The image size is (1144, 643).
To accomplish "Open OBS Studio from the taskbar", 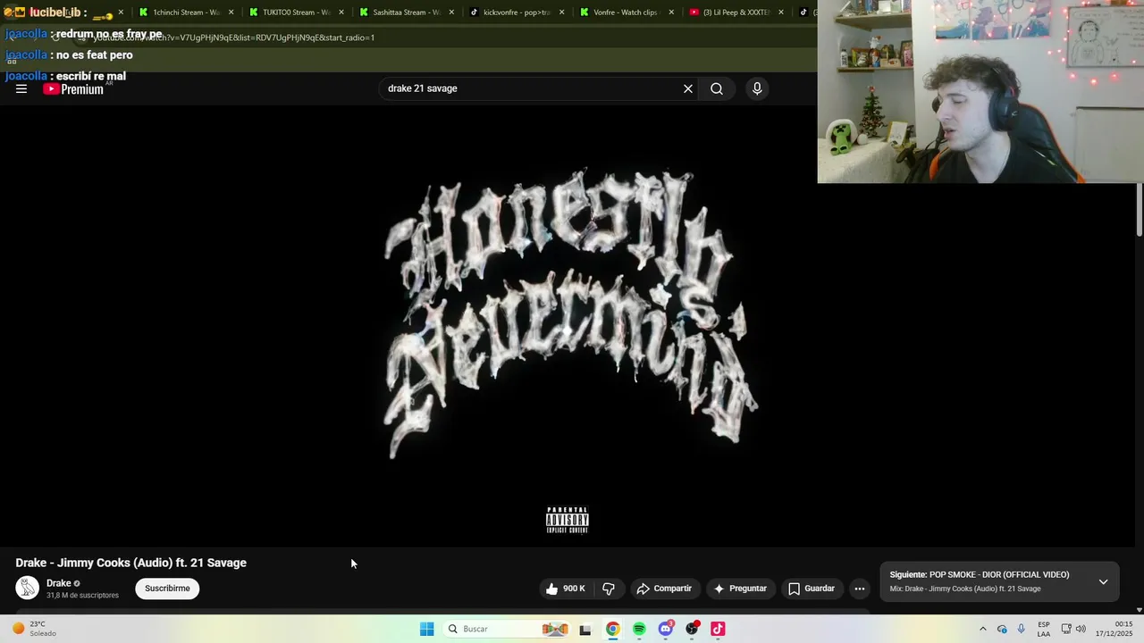I will 692,629.
